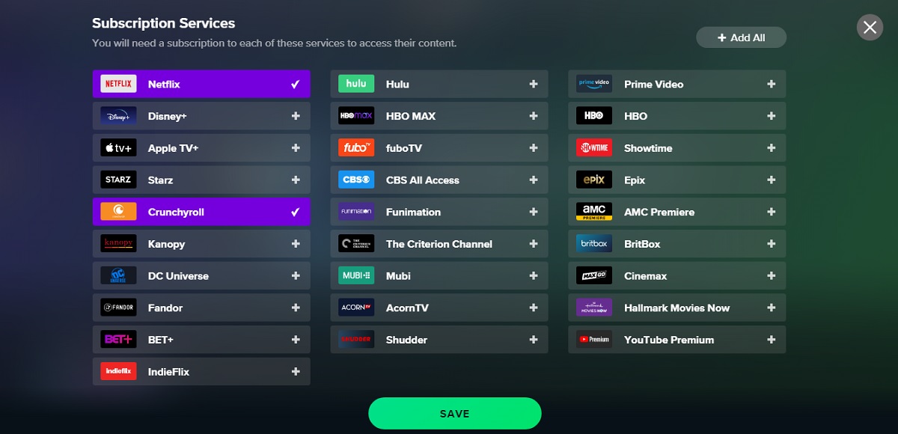Toggle the plus sign on HBO MAX
898x434 pixels.
pos(534,116)
